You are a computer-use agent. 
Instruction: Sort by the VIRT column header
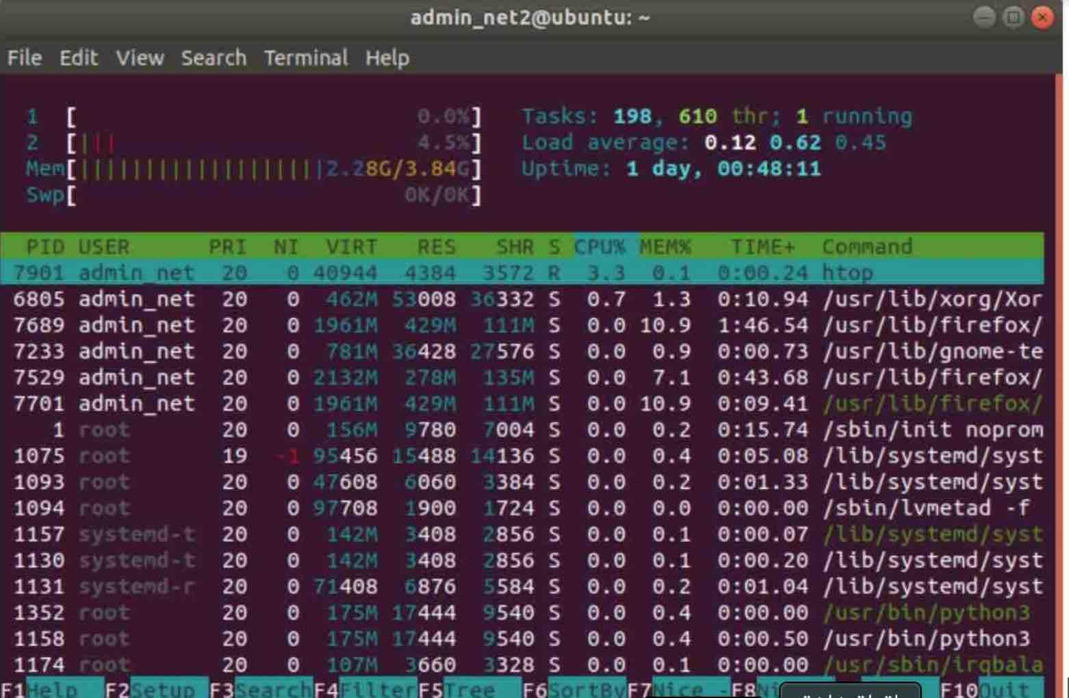(x=351, y=246)
